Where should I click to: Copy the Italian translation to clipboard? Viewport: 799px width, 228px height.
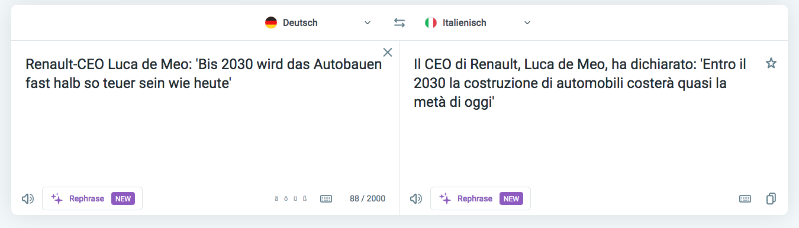[771, 198]
